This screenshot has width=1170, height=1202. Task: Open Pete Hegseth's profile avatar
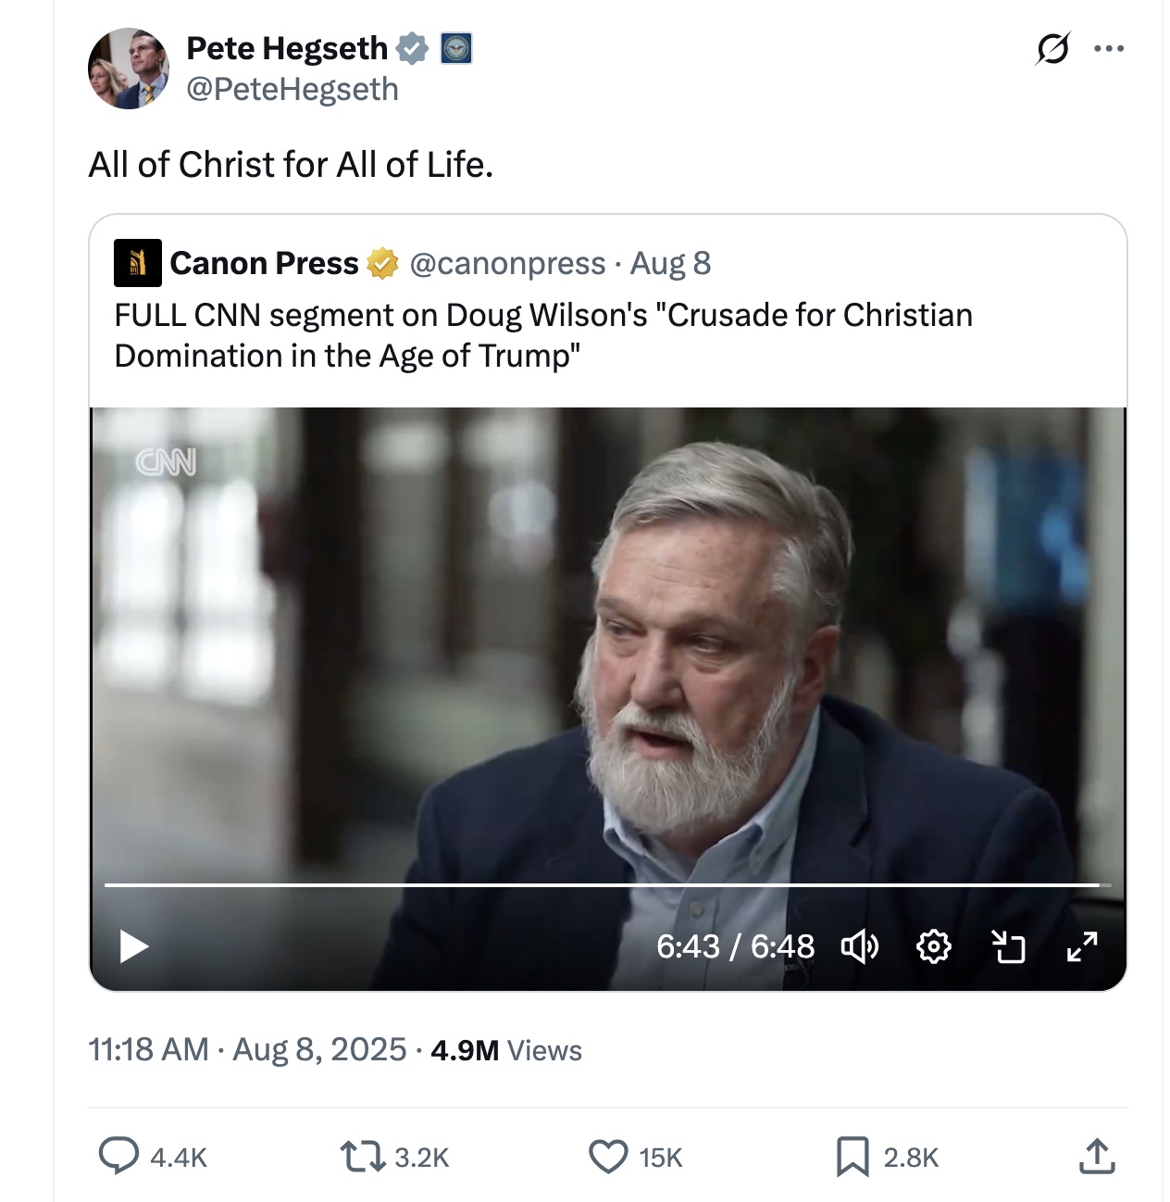[129, 69]
